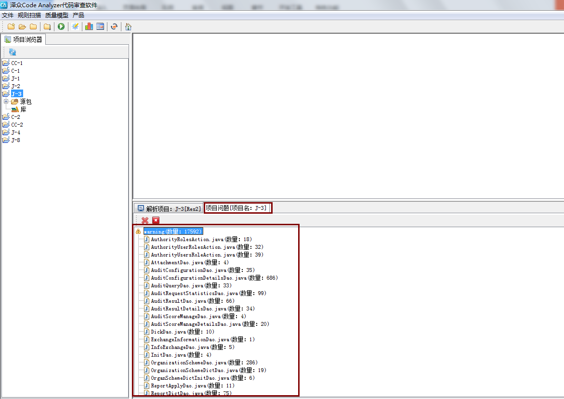Open the 文件 menu
The image size is (564, 399).
[8, 15]
